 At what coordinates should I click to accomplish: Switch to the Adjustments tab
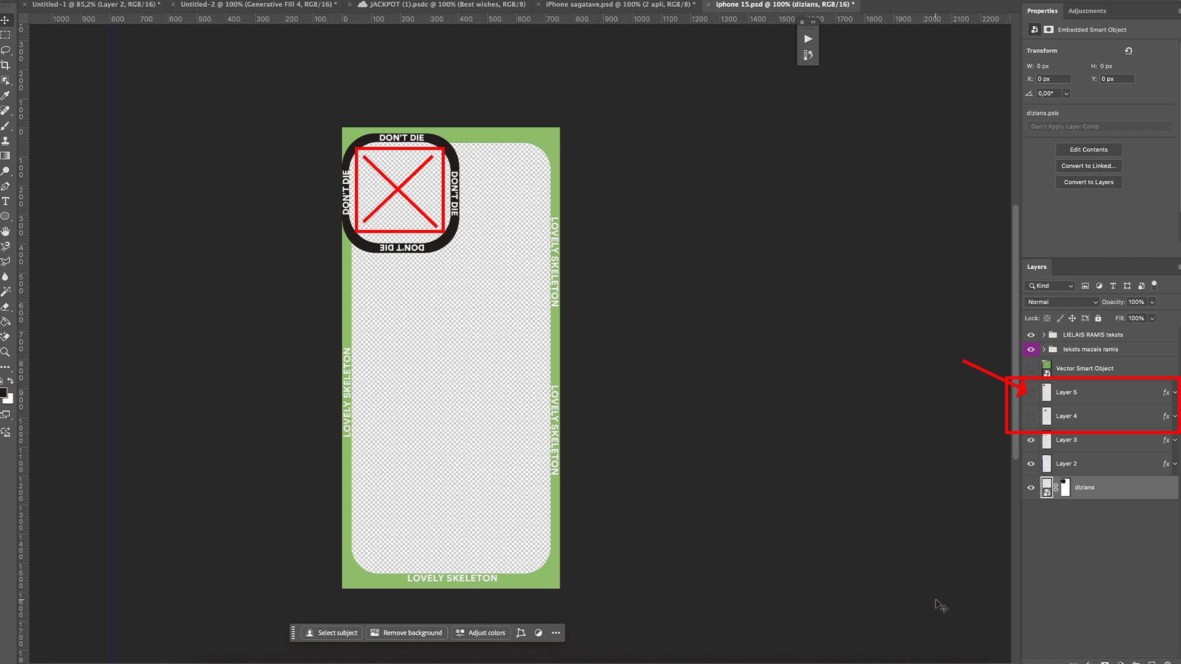pyautogui.click(x=1087, y=11)
